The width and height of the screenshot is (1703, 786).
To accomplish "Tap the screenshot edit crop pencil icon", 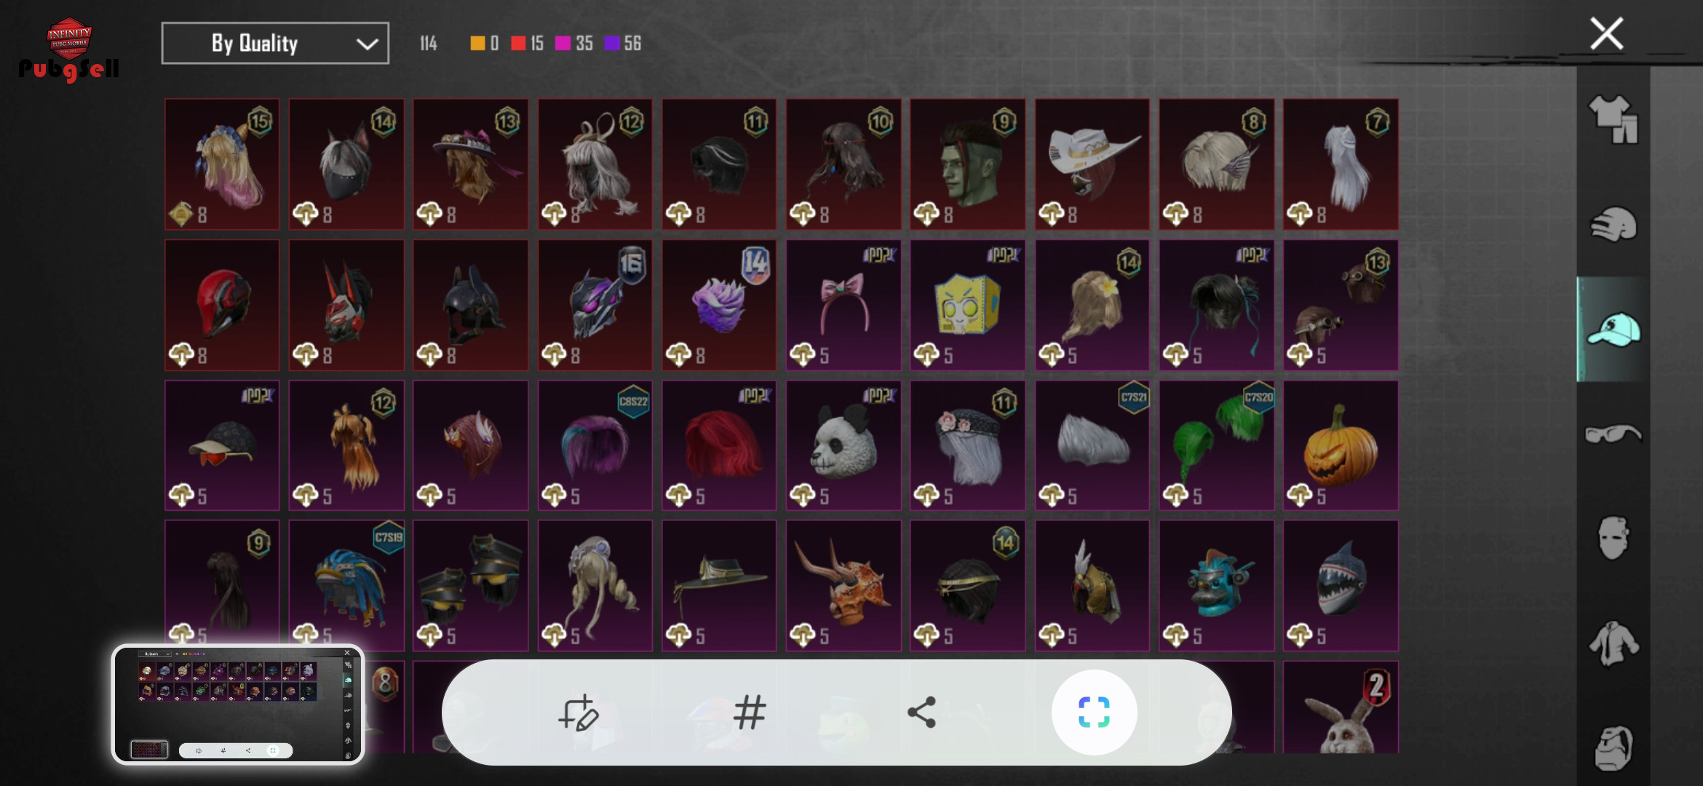I will (579, 712).
